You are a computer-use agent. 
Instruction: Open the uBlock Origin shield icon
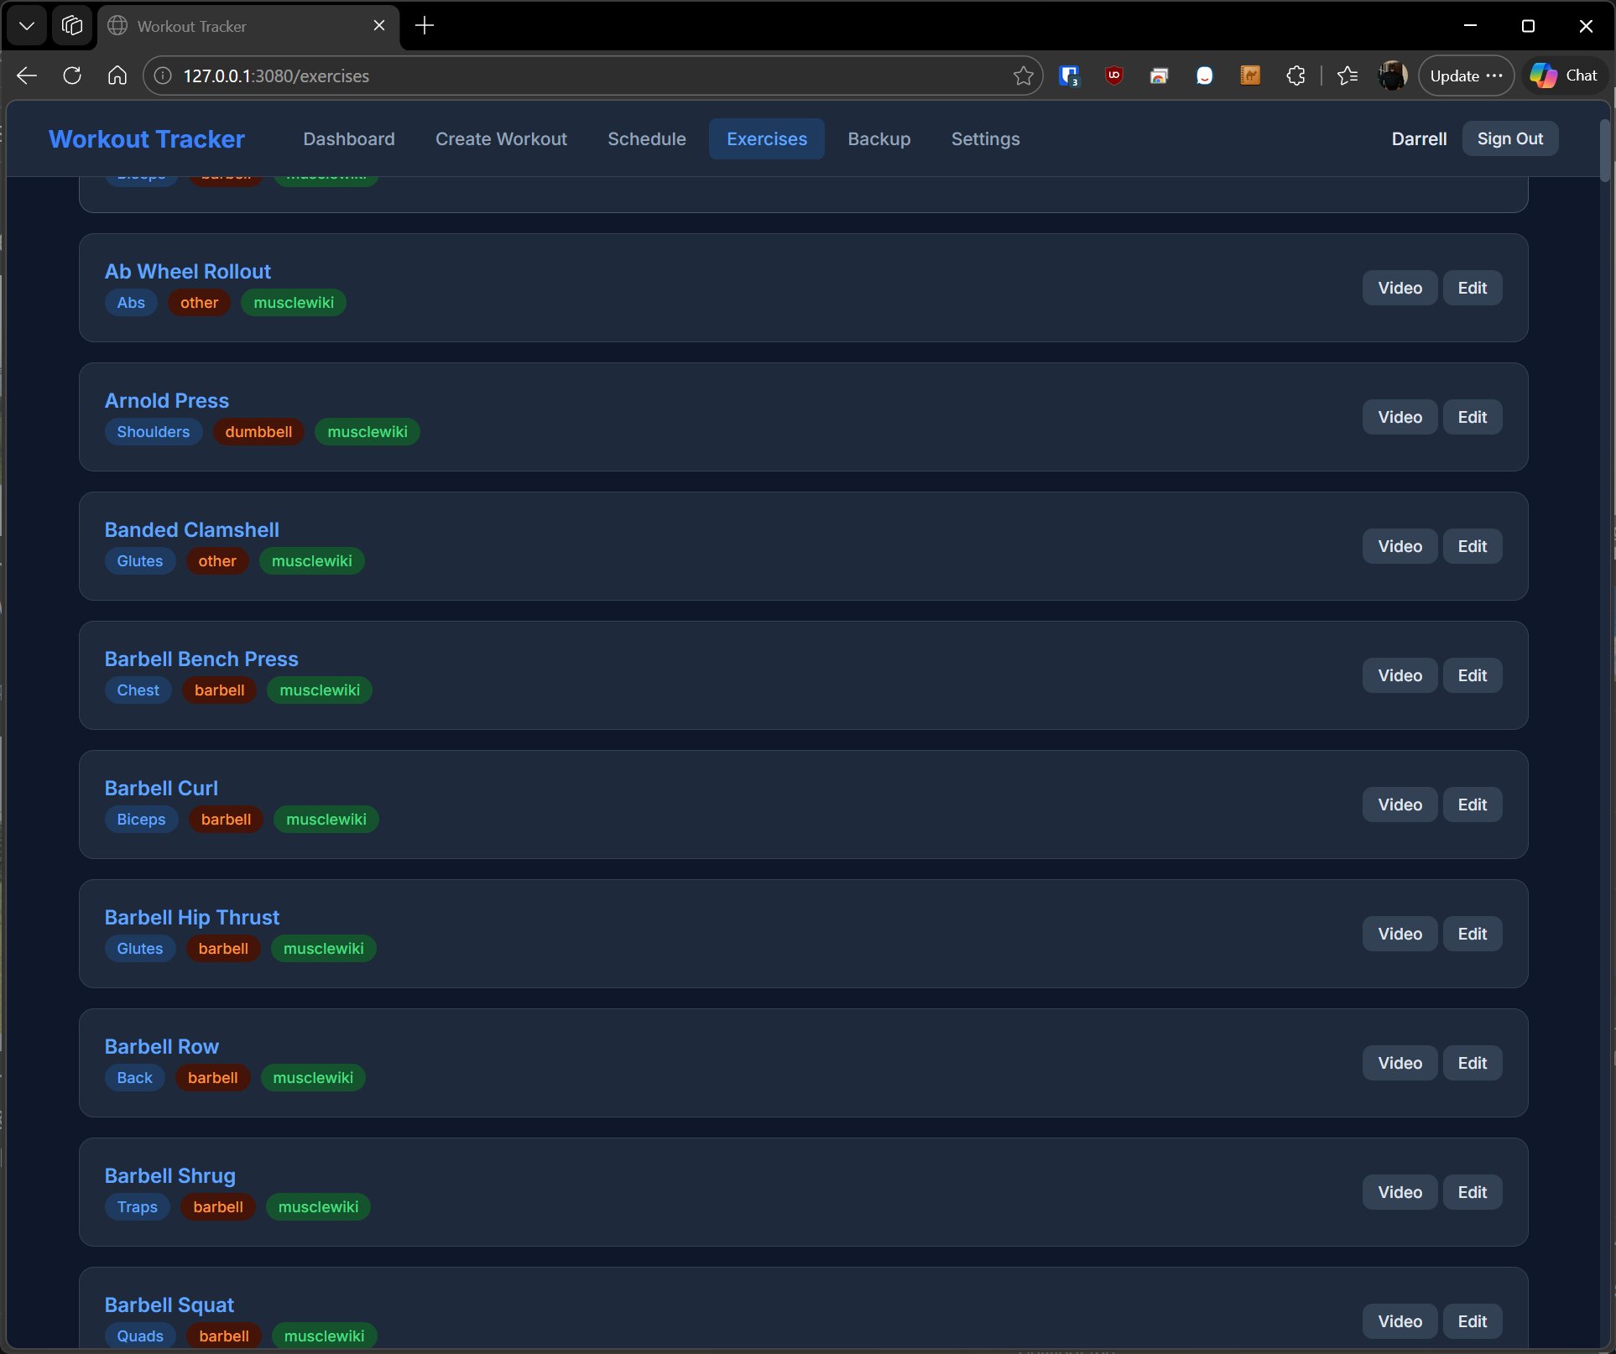1114,76
